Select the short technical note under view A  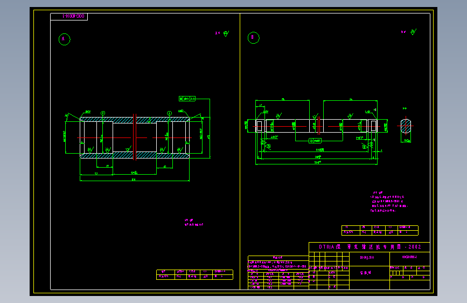193,223
